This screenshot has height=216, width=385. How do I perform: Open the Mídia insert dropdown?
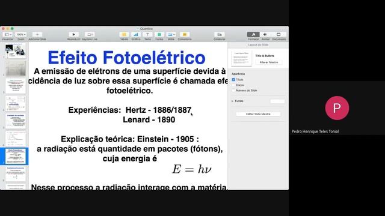(x=171, y=35)
